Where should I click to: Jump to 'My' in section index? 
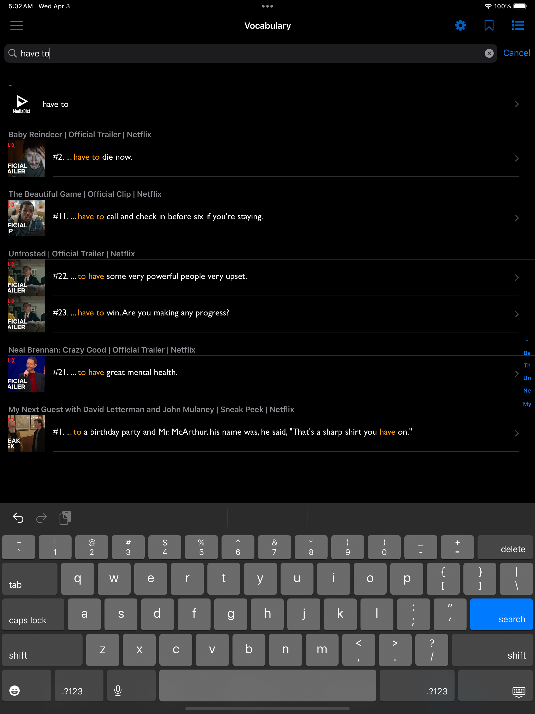click(x=527, y=404)
